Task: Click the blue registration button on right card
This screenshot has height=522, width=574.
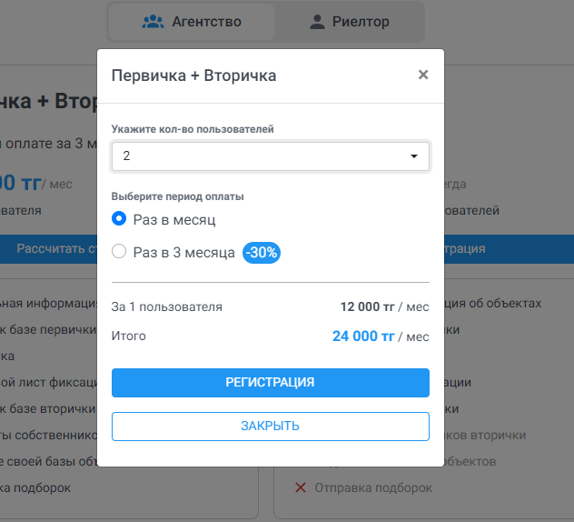Action: point(510,249)
